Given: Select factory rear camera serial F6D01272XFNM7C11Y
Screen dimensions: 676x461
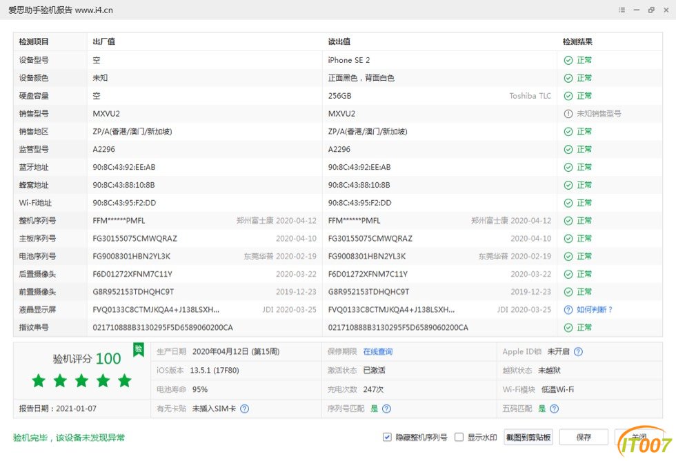Looking at the screenshot, I should (132, 274).
